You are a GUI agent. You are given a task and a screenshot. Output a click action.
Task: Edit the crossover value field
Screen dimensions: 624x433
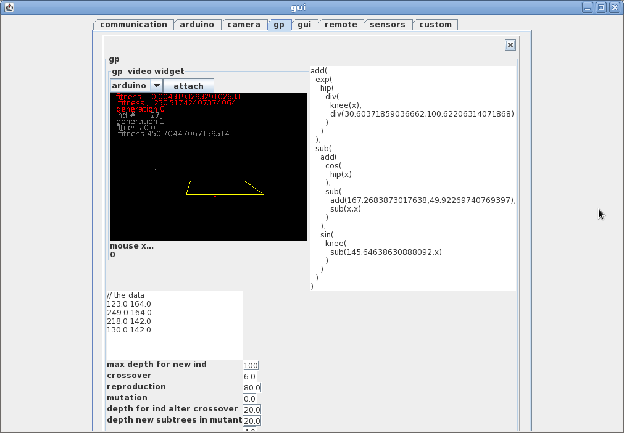pos(249,377)
